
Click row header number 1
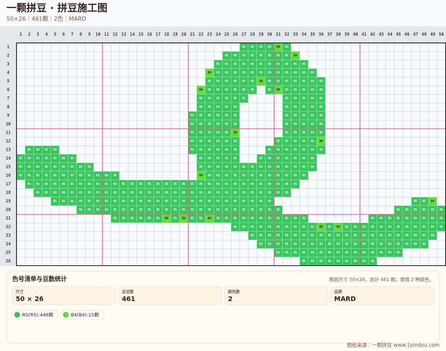click(x=8, y=47)
